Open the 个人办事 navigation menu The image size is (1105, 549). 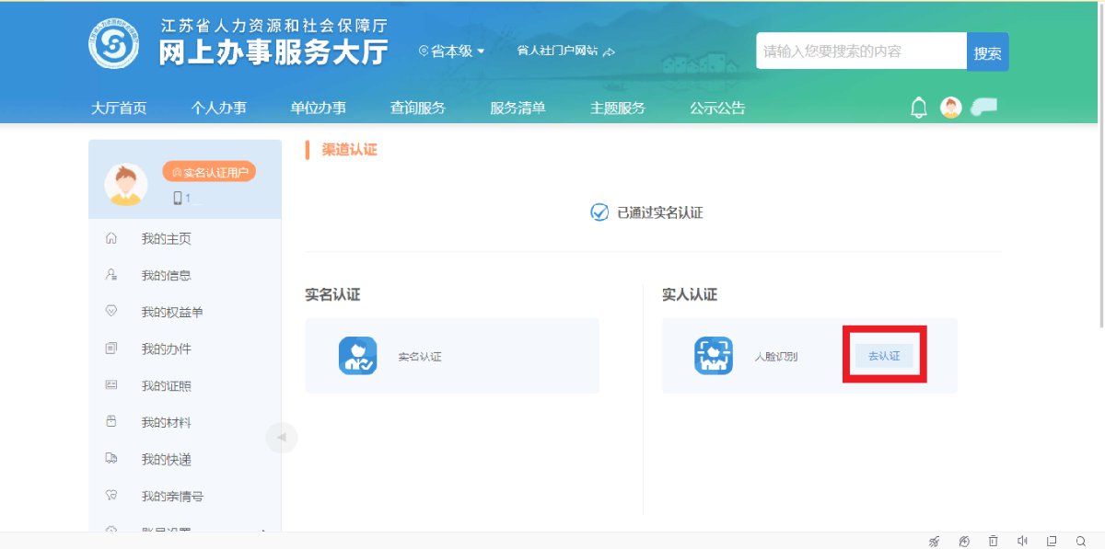pyautogui.click(x=218, y=108)
